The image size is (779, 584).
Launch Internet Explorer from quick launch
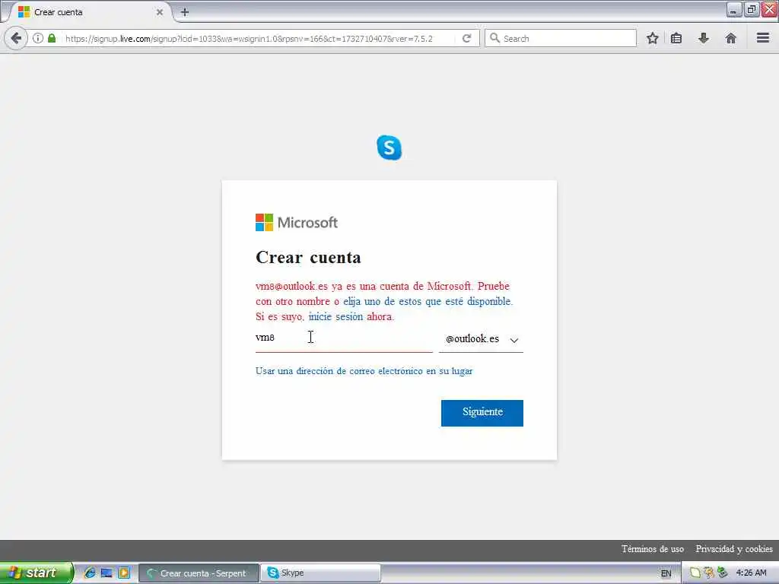pyautogui.click(x=90, y=573)
